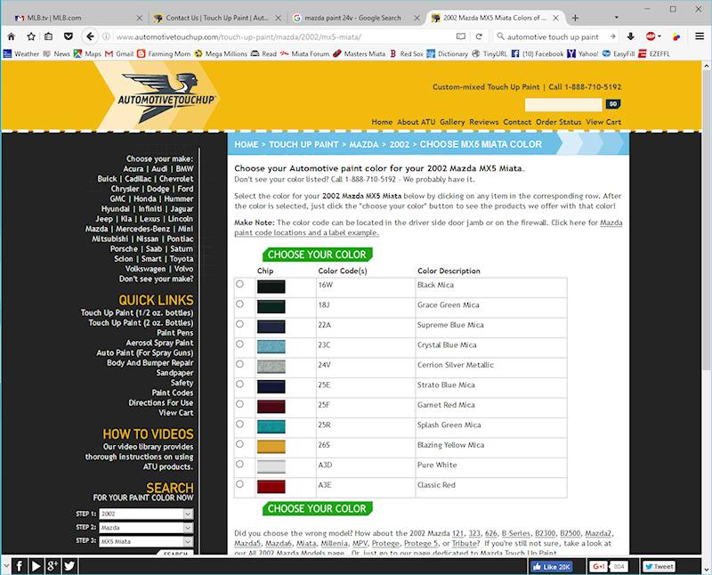Expand the list-all-tabs dropdown arrow
This screenshot has height=575, width=712.
tap(616, 18)
